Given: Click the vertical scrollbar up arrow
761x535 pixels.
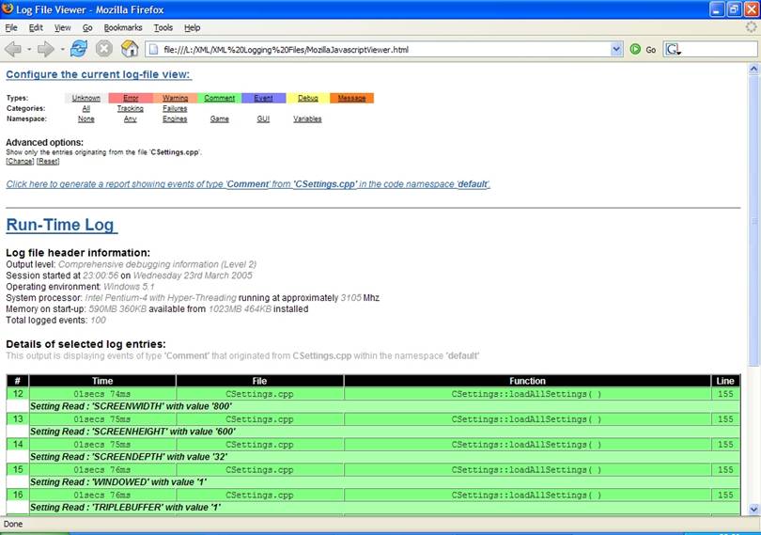Looking at the screenshot, I should coord(753,69).
